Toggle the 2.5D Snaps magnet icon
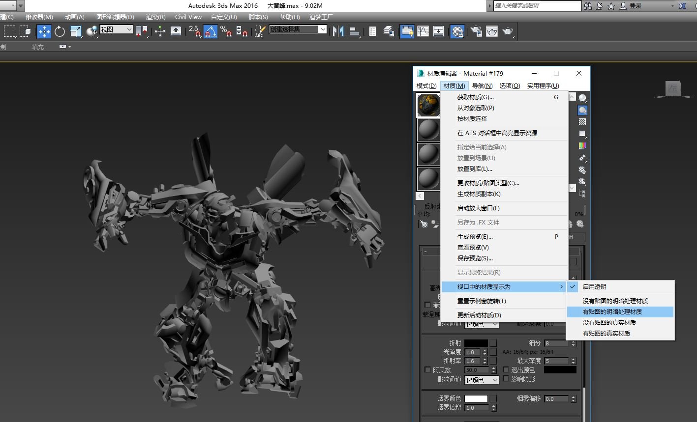 (x=195, y=32)
